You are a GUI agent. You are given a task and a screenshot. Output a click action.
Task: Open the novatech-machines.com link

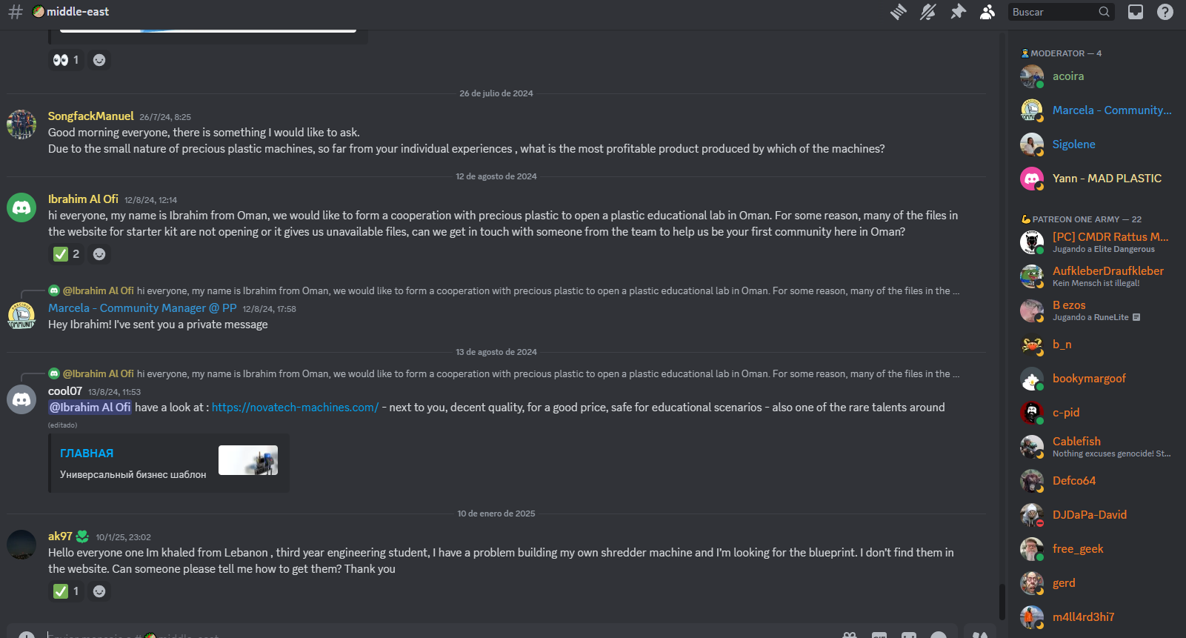pos(295,408)
